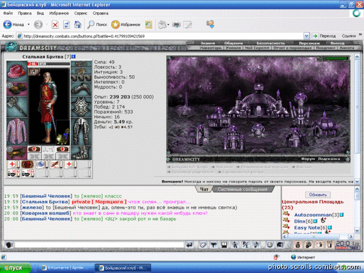The image size is (364, 273).
Task: Click the info icon beside Стальная Бритва [7]
Action: point(73,56)
